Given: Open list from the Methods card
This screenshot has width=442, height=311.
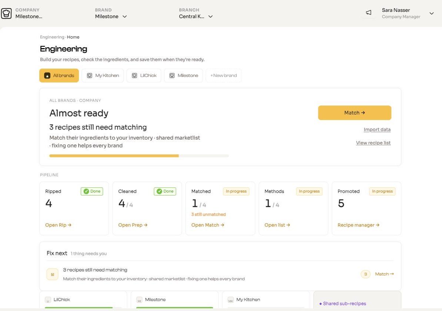Looking at the screenshot, I should [x=278, y=225].
